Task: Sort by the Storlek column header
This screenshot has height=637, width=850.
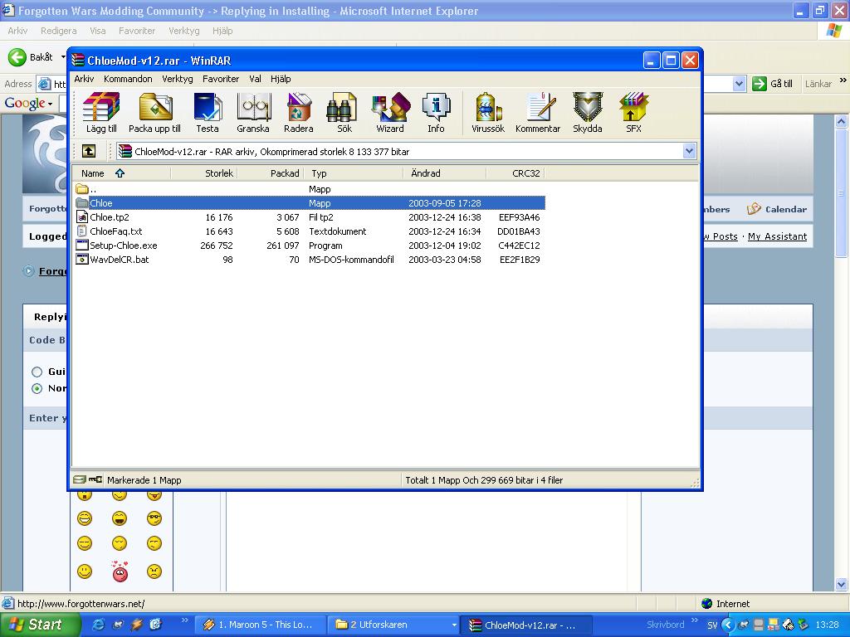Action: click(204, 173)
